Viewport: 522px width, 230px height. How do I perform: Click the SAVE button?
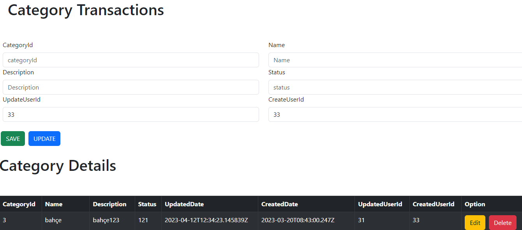(x=12, y=138)
